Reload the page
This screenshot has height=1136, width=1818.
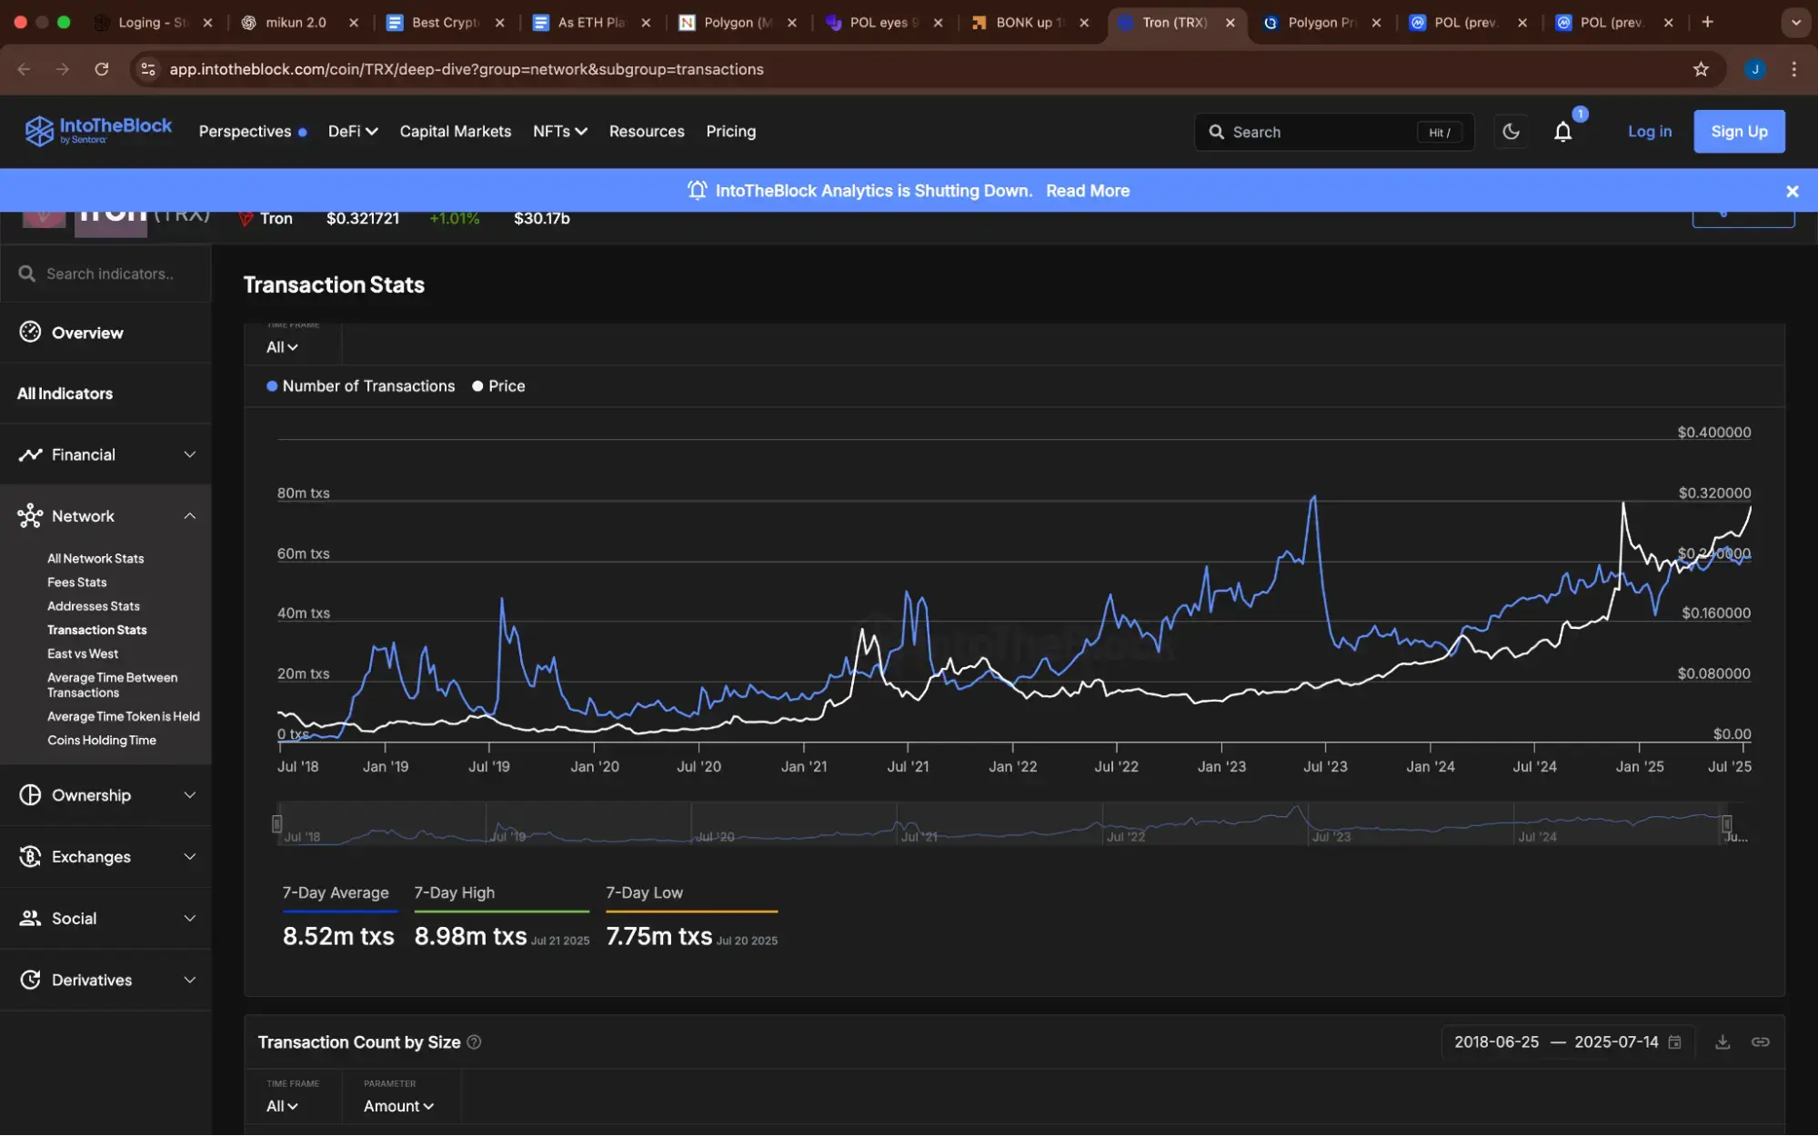point(102,69)
